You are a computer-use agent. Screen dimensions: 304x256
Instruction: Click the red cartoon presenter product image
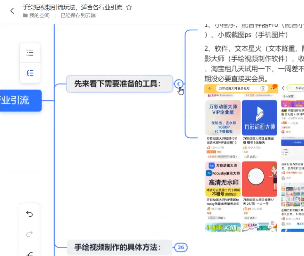pos(260,179)
